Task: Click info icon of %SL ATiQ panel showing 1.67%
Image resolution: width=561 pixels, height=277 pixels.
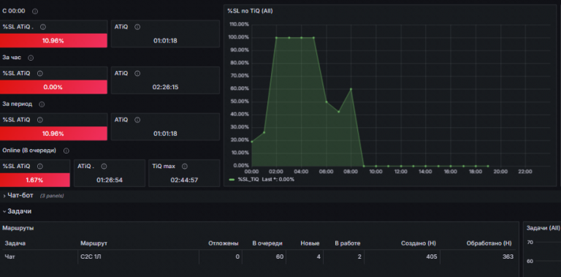Action: coord(39,167)
